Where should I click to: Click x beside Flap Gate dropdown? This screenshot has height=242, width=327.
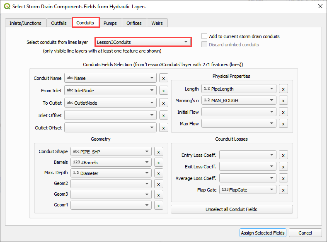pos(283,190)
